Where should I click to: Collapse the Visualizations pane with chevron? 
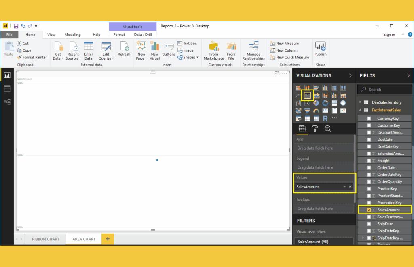tap(350, 76)
